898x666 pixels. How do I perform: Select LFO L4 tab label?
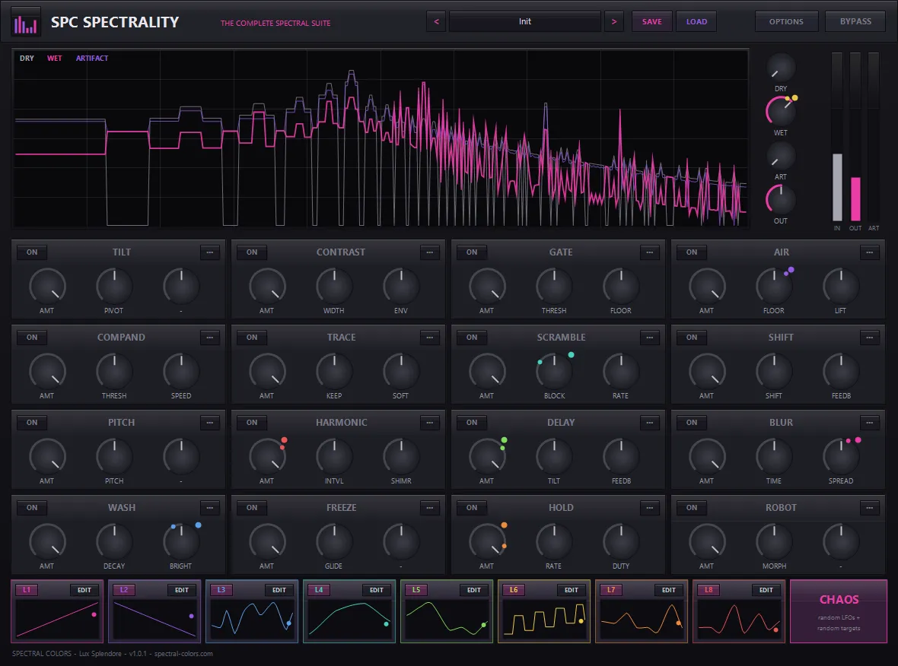coord(318,590)
